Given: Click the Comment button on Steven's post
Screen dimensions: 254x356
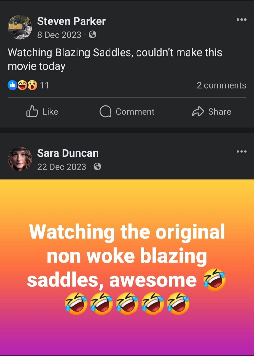Looking at the screenshot, I should 127,111.
